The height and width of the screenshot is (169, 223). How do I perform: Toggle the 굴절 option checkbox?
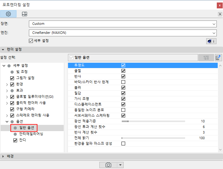[123, 71]
